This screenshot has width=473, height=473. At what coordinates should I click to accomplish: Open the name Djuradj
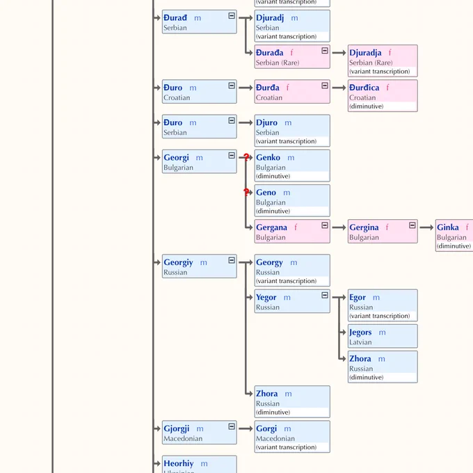coord(270,18)
